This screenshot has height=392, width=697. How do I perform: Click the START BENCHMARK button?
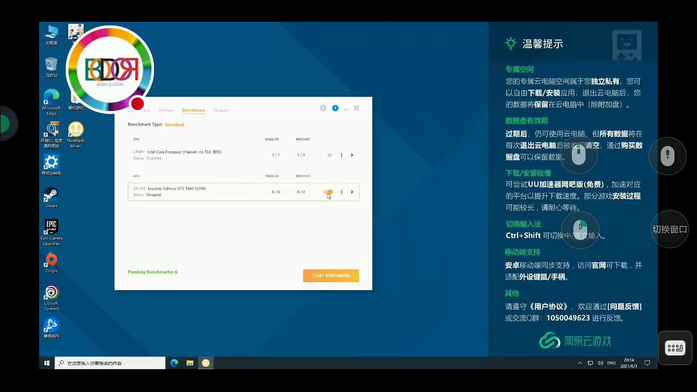[331, 275]
